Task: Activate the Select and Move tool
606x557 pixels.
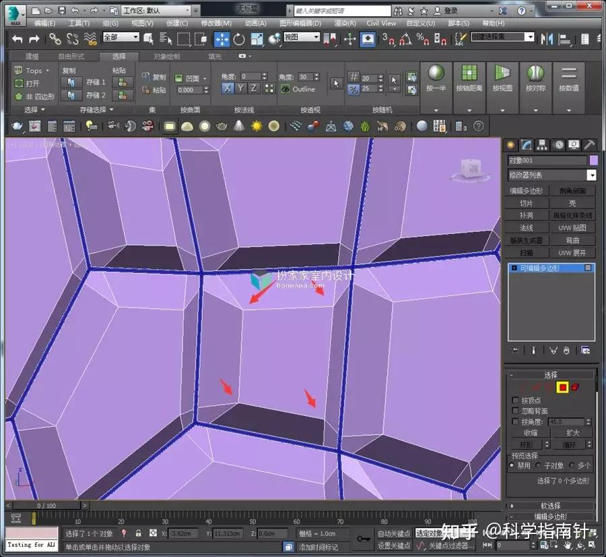Action: coord(222,39)
